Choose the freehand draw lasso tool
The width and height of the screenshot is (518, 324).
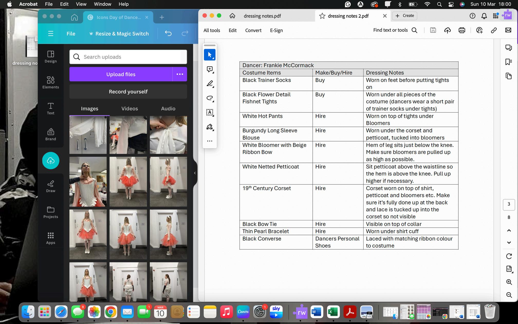point(209,98)
